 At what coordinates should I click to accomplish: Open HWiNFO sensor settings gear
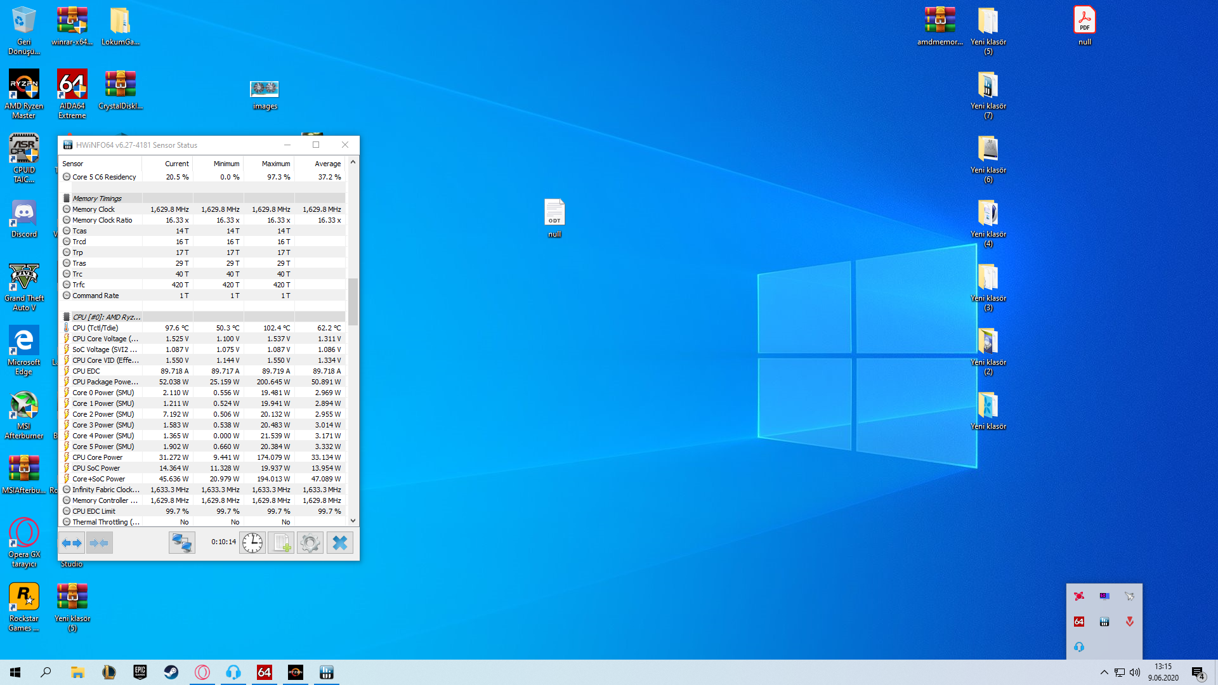coord(310,543)
